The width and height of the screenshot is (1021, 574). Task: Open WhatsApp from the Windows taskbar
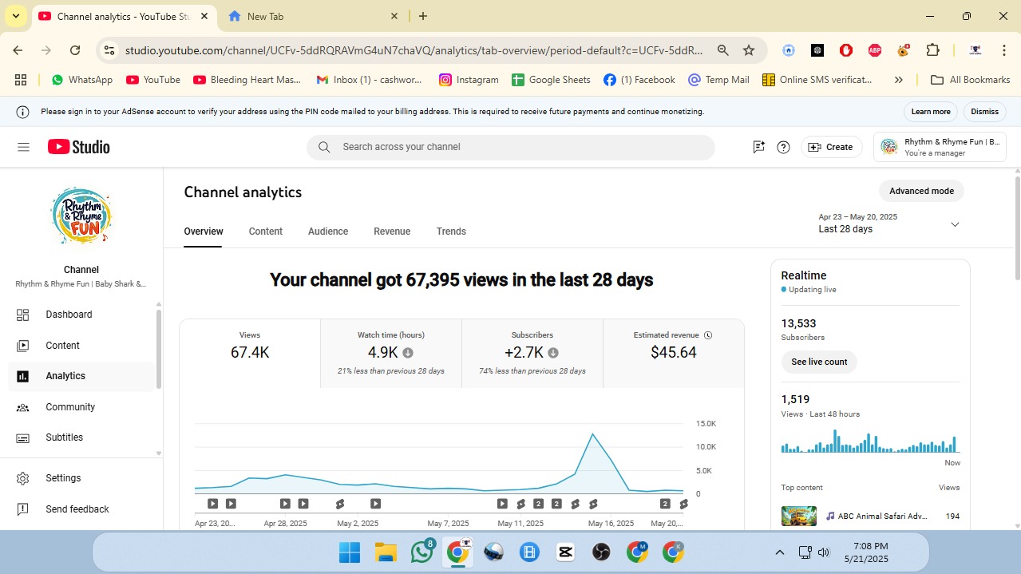click(x=421, y=552)
